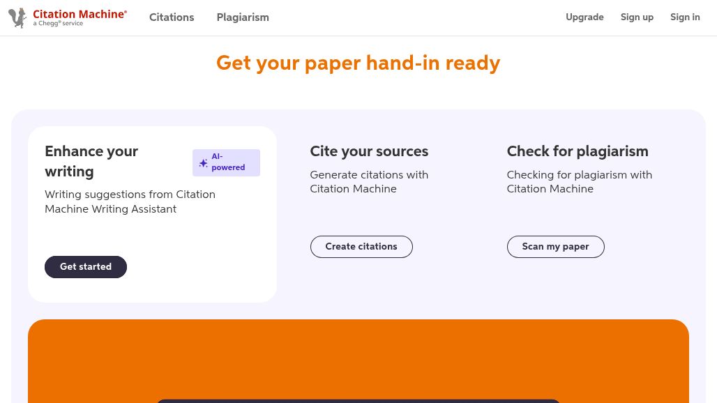Click the "Generate citations with Citation Machine" text
Viewport: 717px width, 403px height.
click(369, 182)
